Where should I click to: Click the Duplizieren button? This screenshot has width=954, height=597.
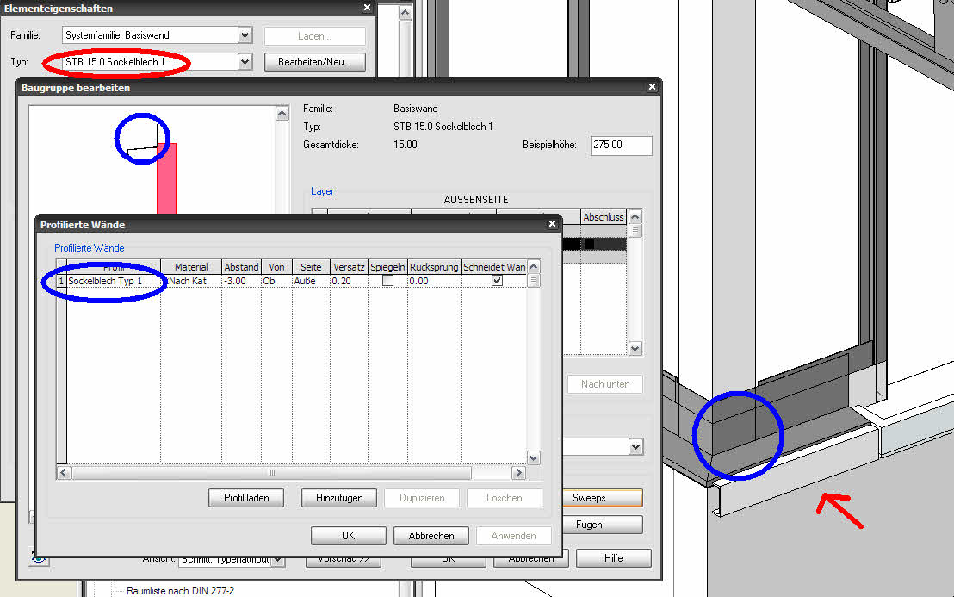click(422, 498)
